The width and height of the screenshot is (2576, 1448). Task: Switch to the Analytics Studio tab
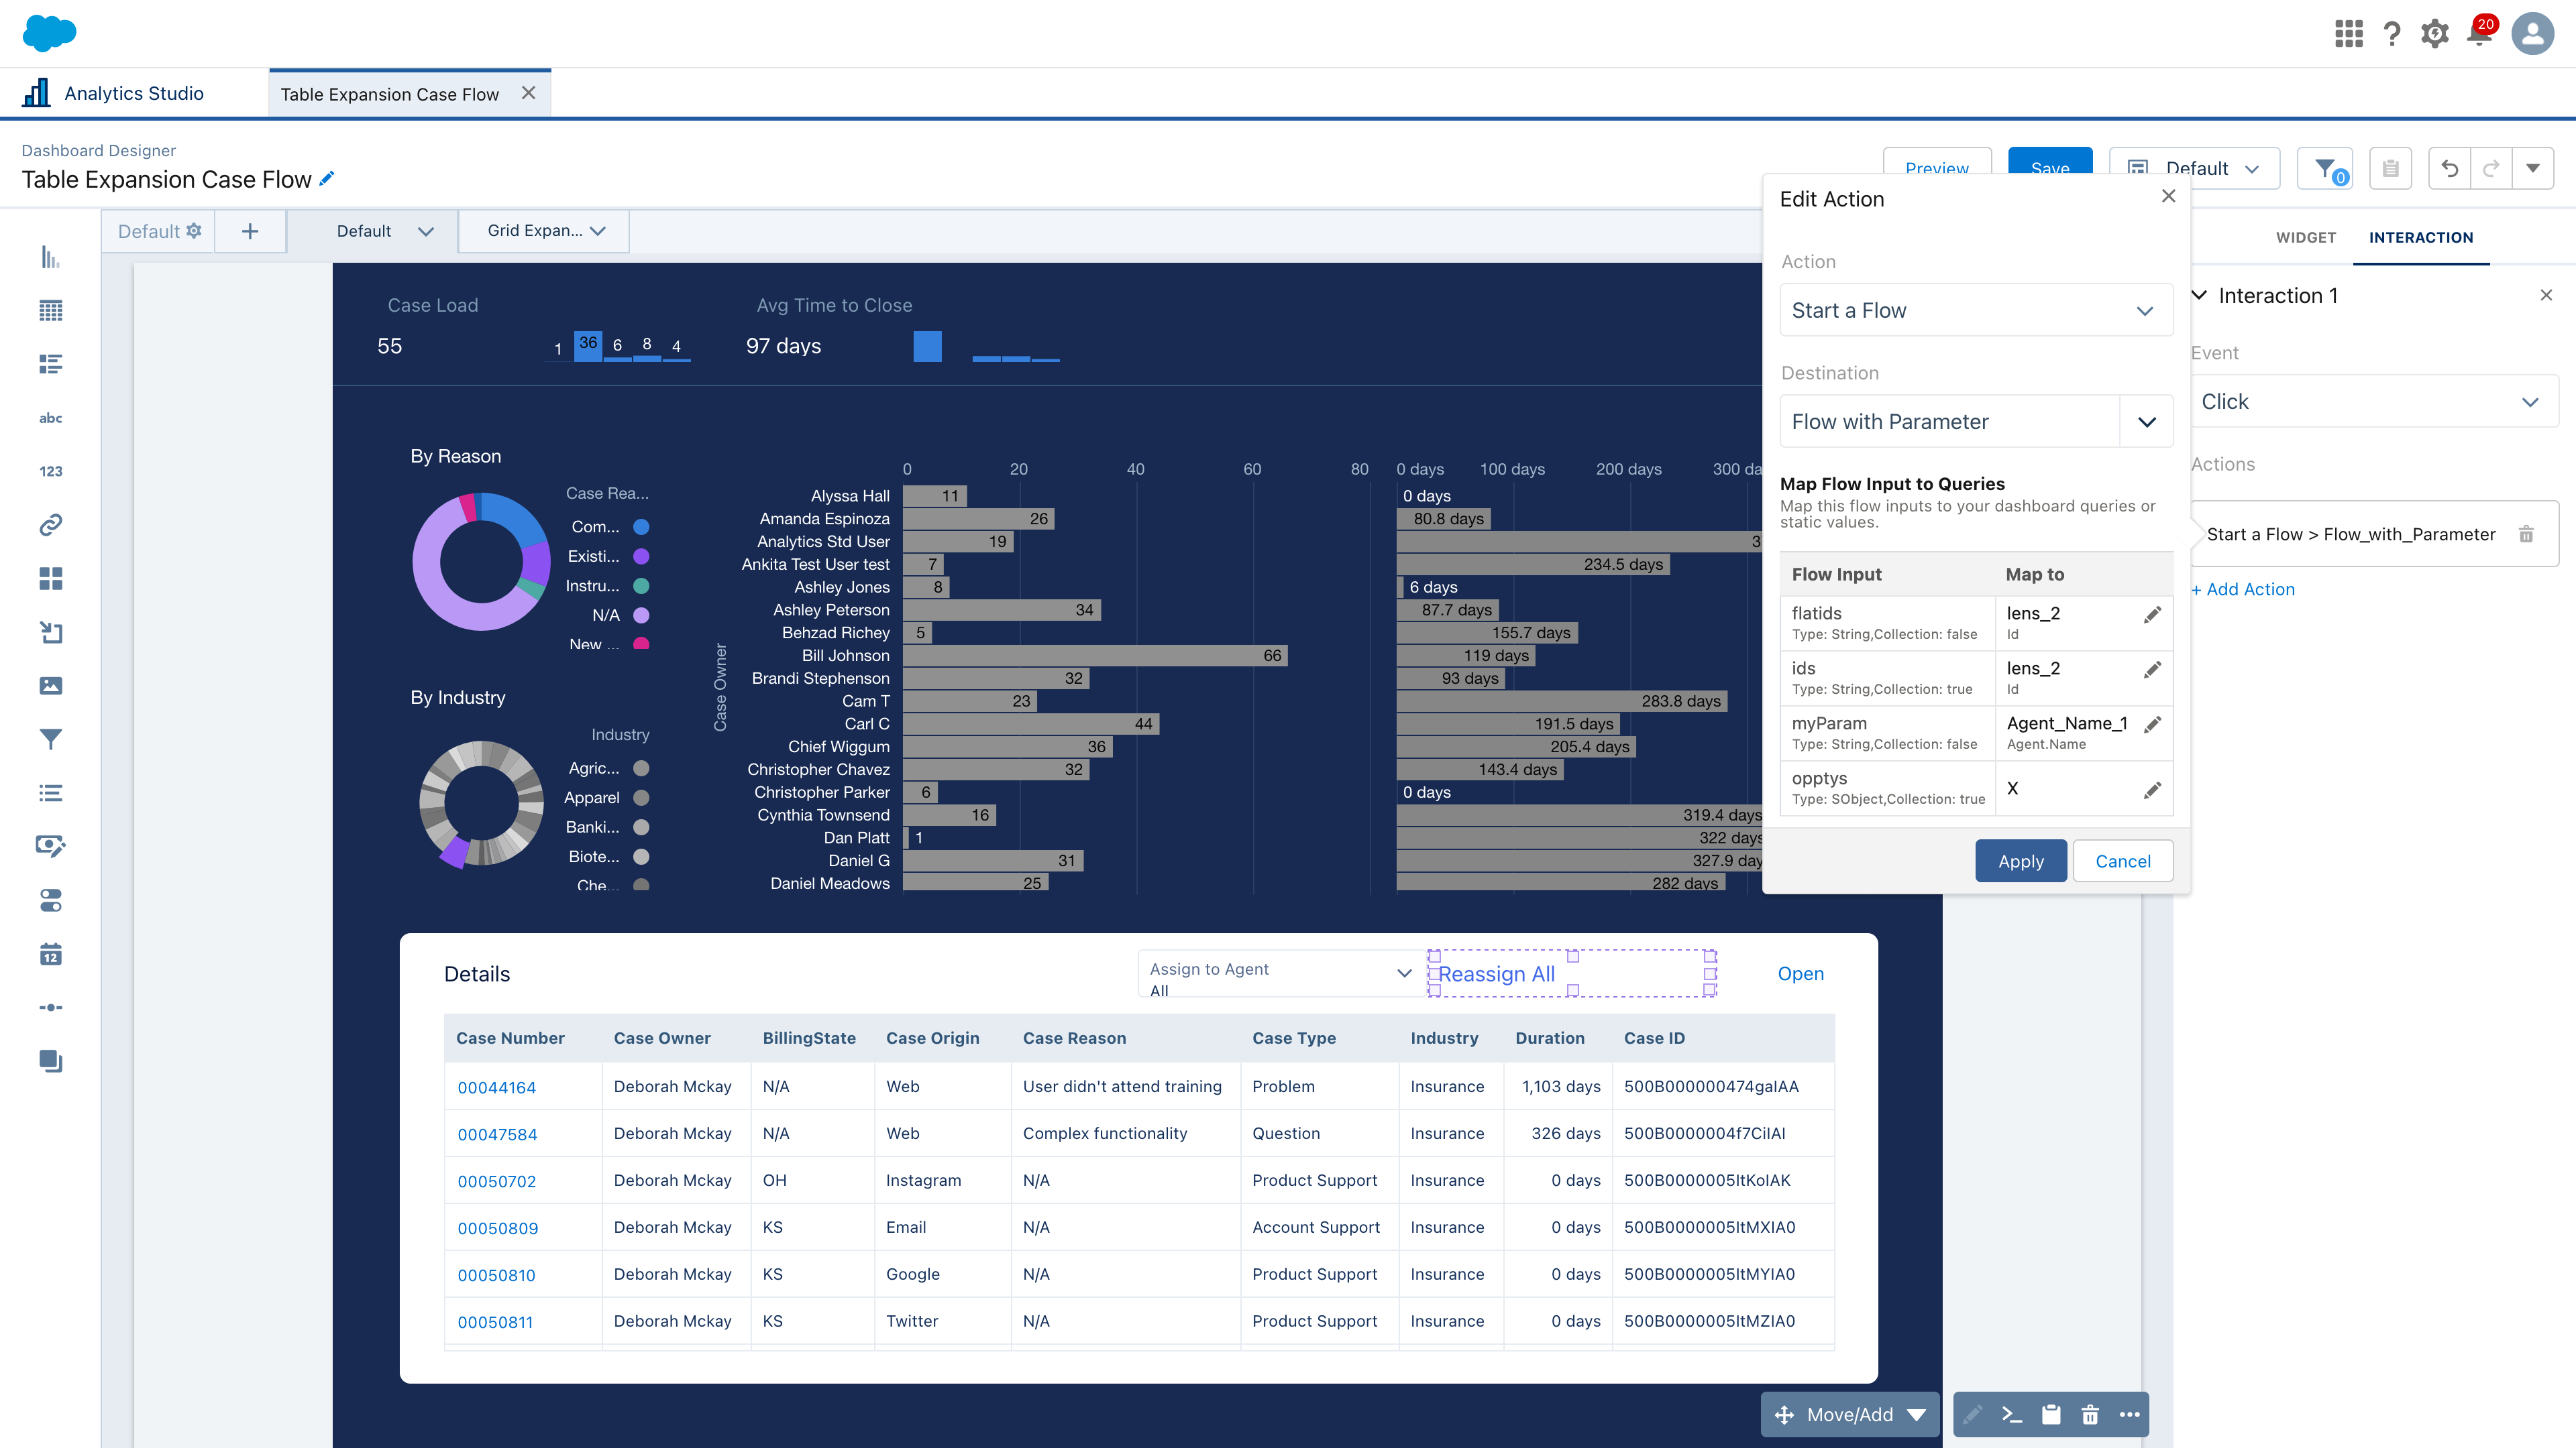(133, 94)
